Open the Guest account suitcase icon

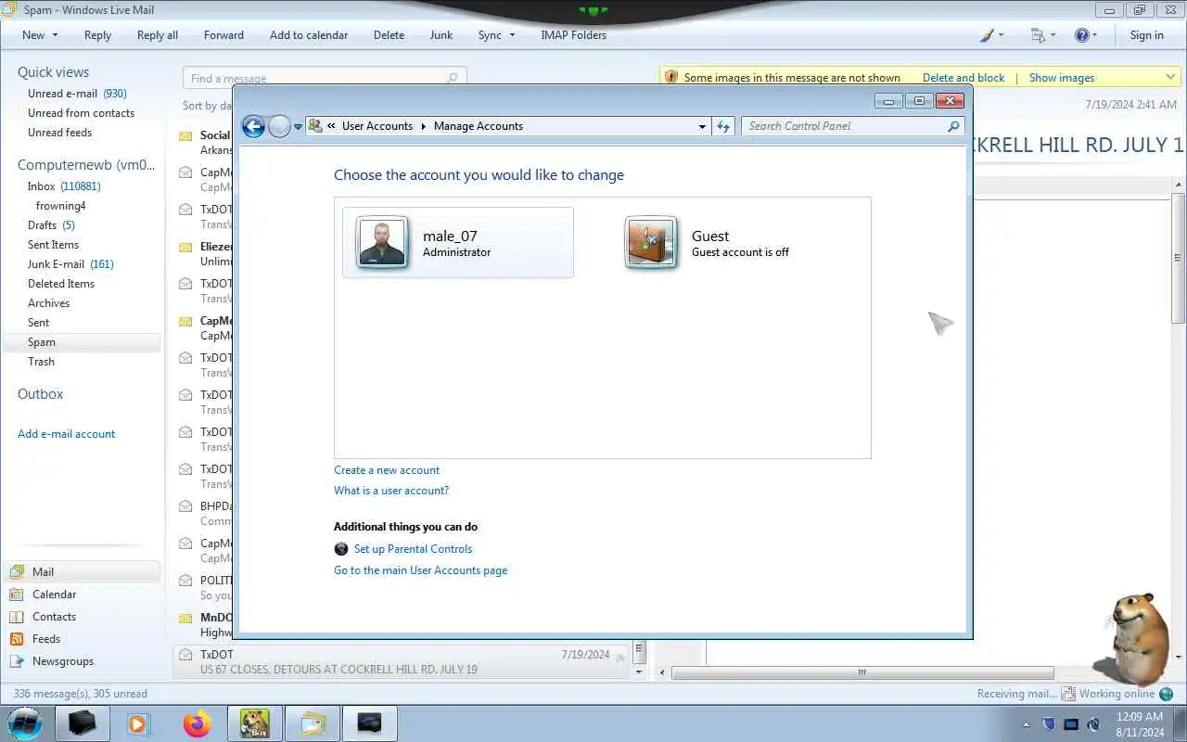click(x=651, y=242)
